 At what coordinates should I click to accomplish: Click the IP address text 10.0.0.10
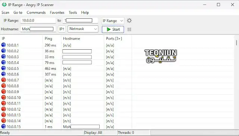pyautogui.click(x=14, y=98)
